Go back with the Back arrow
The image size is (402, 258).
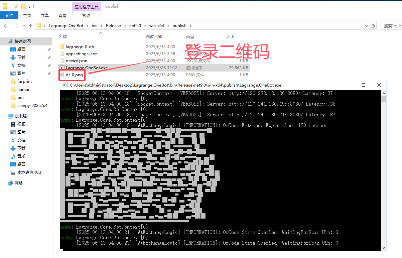click(6, 26)
